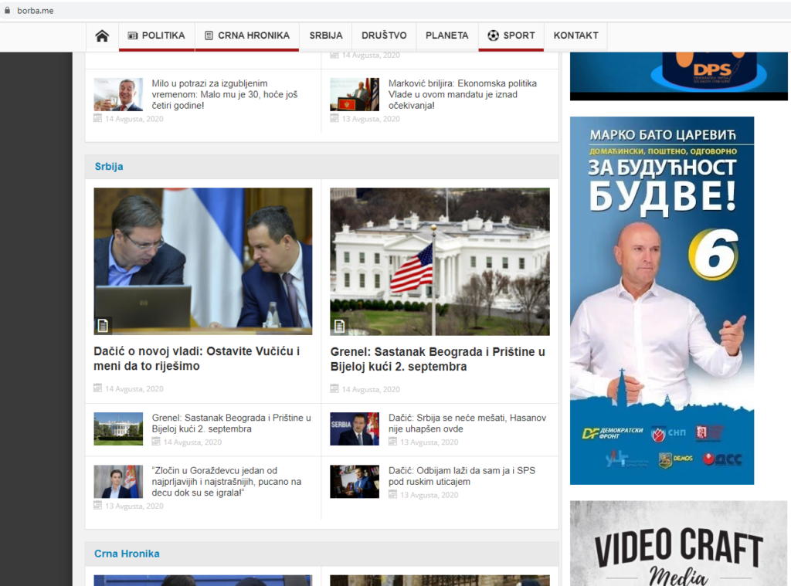Click thumbnail of Odbijam laži article

point(355,482)
